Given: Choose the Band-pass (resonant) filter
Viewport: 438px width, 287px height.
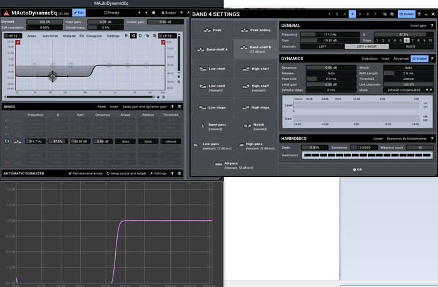Looking at the screenshot, I should pyautogui.click(x=213, y=126).
